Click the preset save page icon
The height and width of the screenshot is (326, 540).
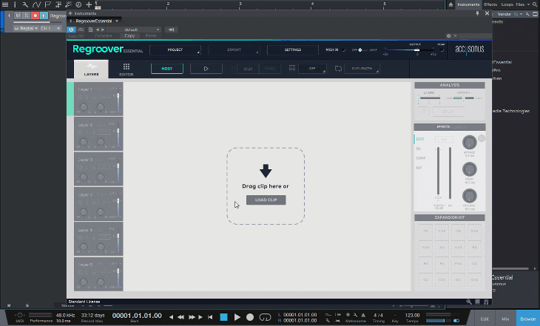pos(90,30)
